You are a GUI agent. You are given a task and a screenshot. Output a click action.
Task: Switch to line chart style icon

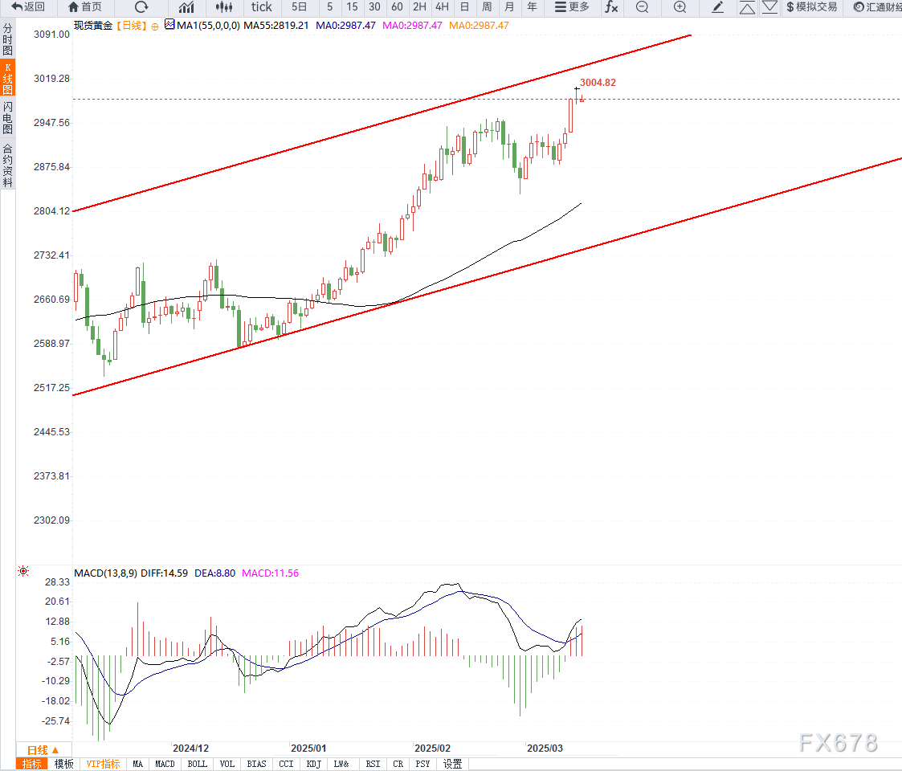(186, 7)
